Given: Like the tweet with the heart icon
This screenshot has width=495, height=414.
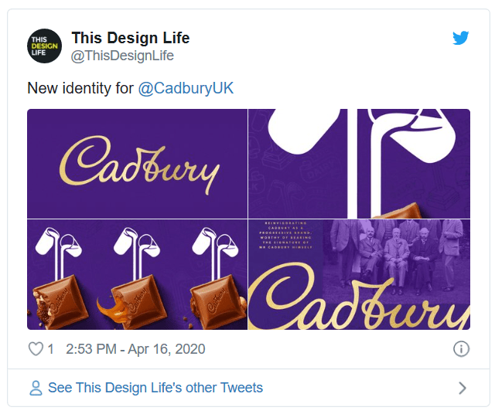Looking at the screenshot, I should pyautogui.click(x=36, y=349).
